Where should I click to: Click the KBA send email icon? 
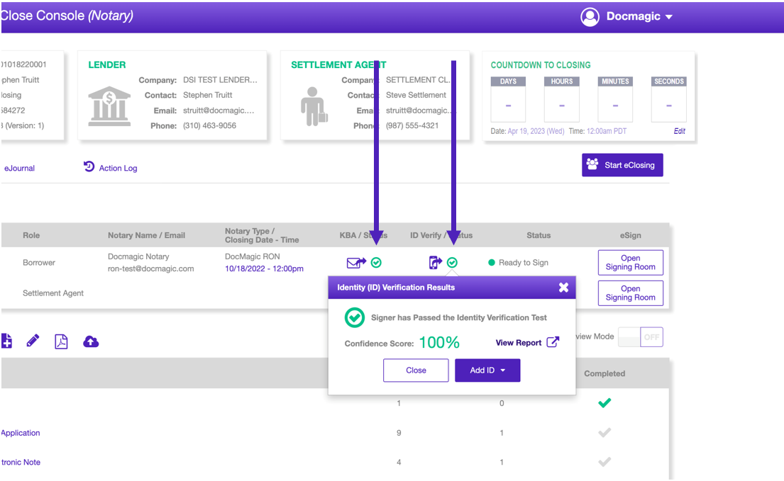tap(356, 262)
